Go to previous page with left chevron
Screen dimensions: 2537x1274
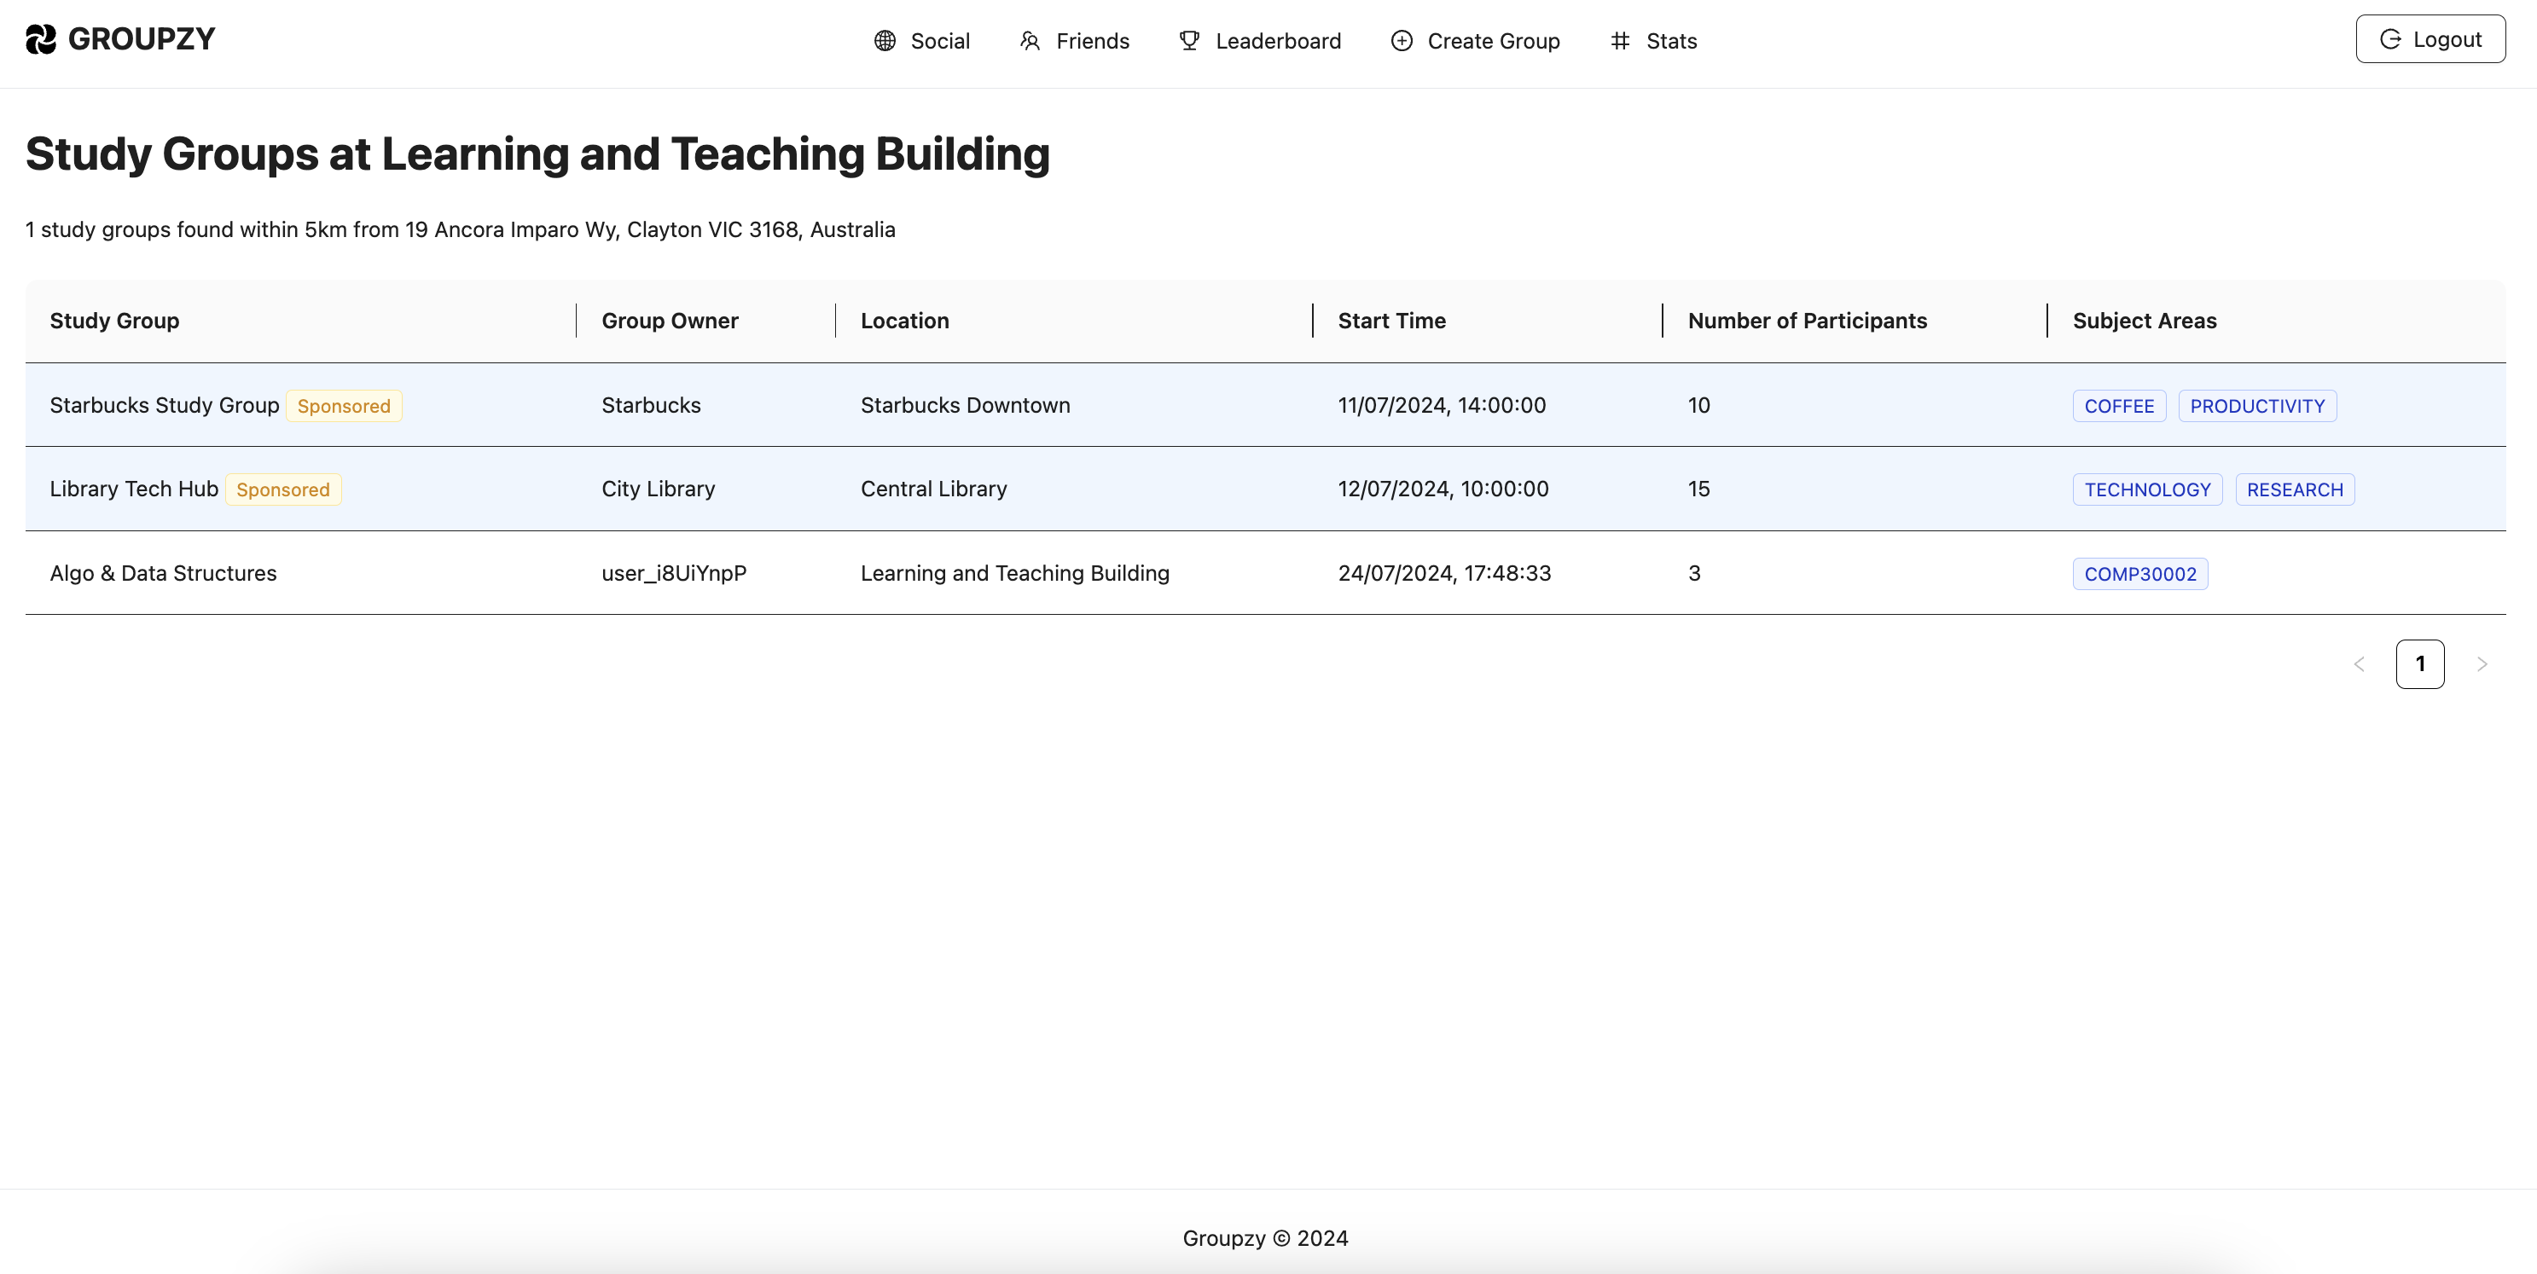(2359, 664)
